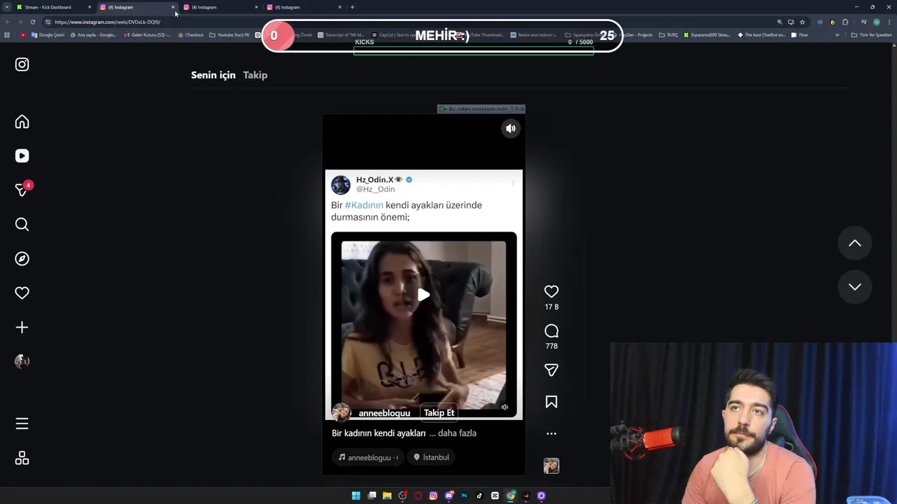Screen dimensions: 897x504
Task: Reload the current page
Action: click(32, 22)
